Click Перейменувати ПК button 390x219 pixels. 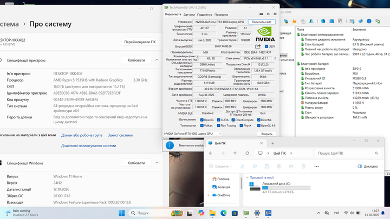(140, 42)
